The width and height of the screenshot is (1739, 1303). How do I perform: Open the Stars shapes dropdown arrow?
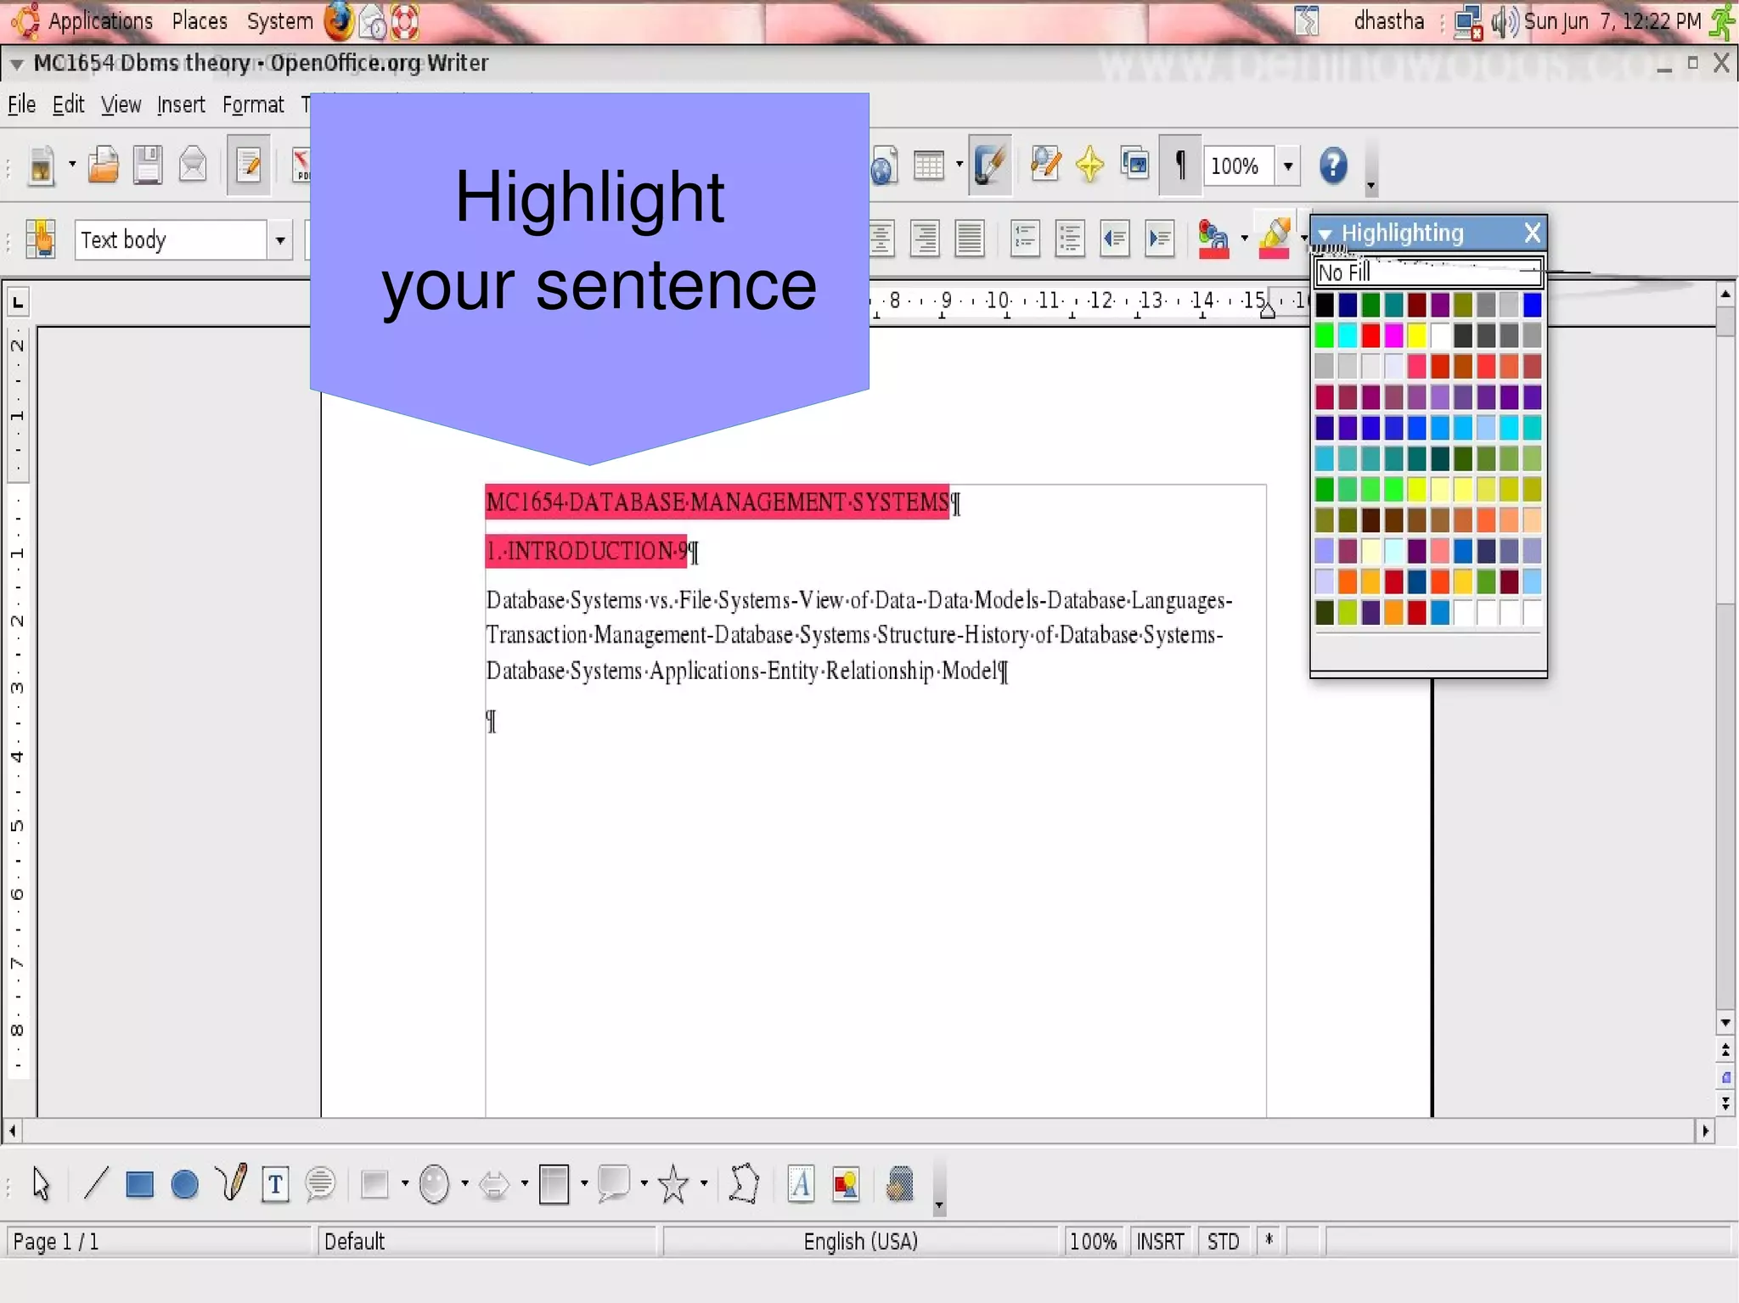coord(704,1182)
